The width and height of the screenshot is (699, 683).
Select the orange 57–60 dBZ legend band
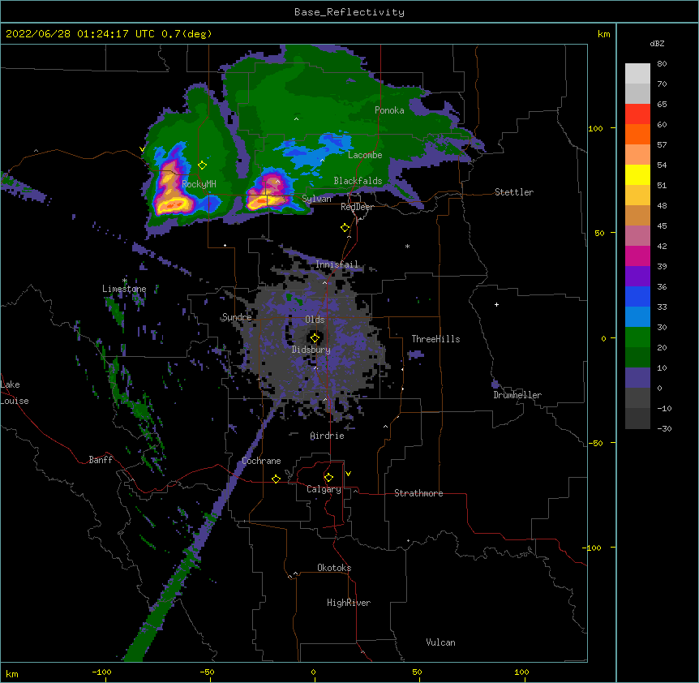[x=637, y=135]
